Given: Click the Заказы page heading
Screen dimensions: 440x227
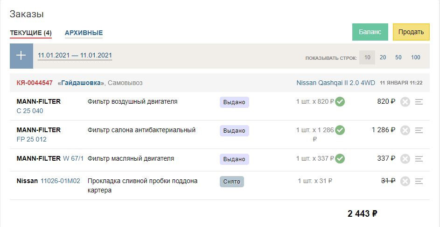Looking at the screenshot, I should (x=27, y=14).
